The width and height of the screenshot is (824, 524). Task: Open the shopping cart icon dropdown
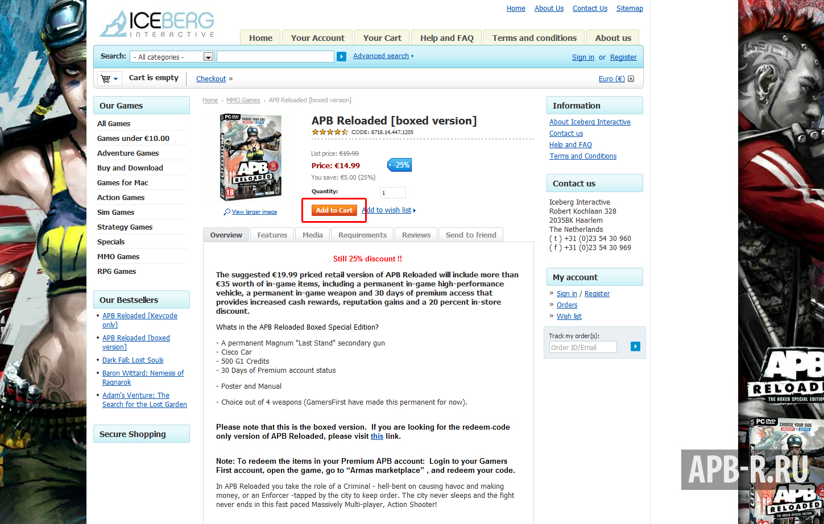(x=109, y=78)
